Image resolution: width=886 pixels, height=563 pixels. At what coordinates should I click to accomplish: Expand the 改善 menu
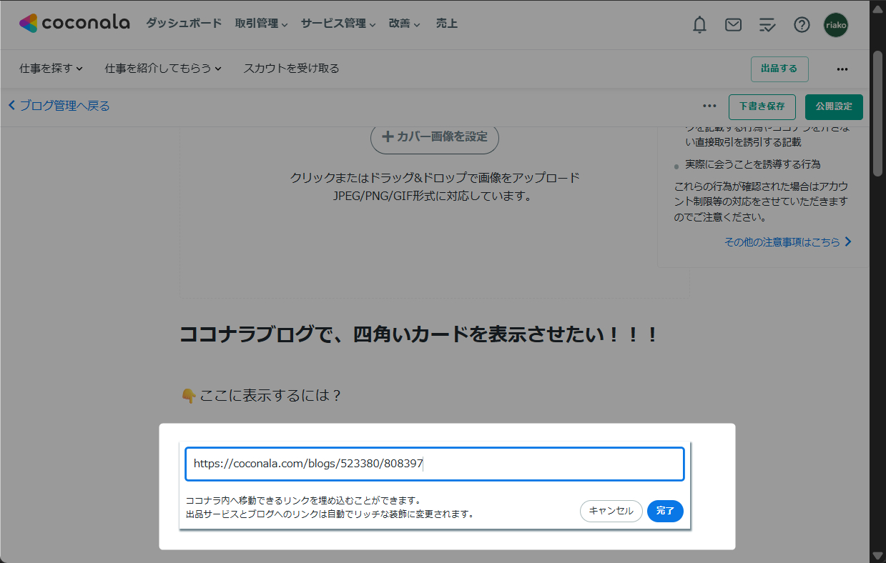coord(405,24)
